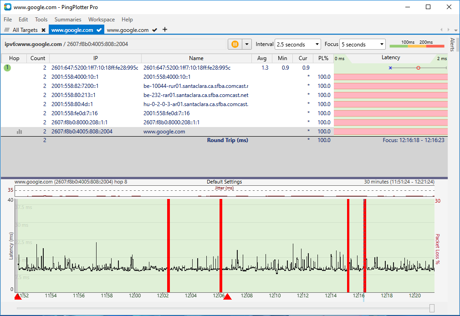Open the dropdown arrow beside the pause button

(247, 44)
